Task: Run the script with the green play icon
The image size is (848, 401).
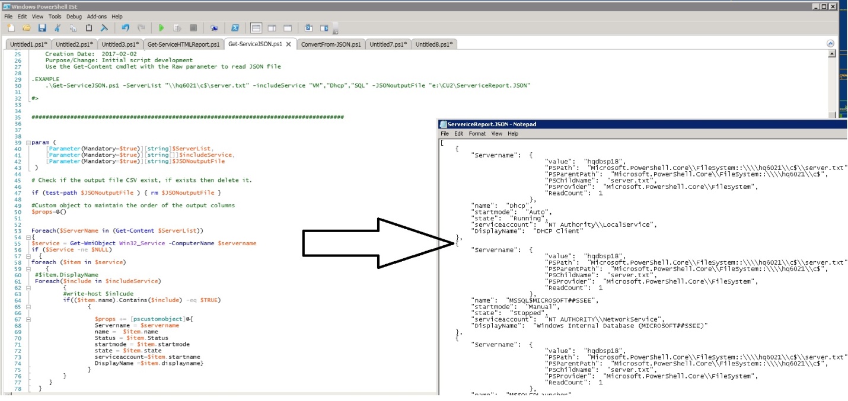Action: [161, 28]
